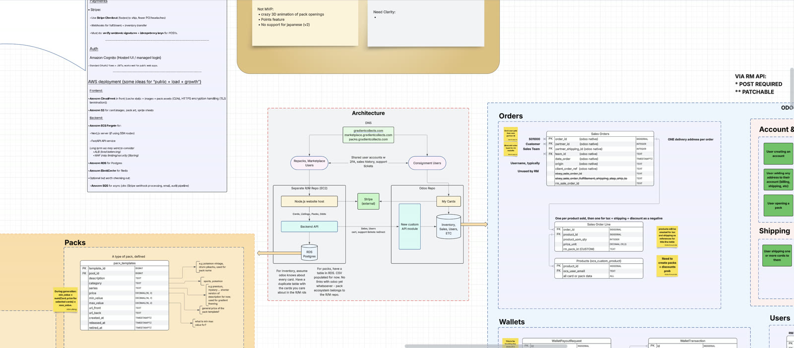Click the Node.js website host box
794x348 pixels.
pyautogui.click(x=309, y=201)
